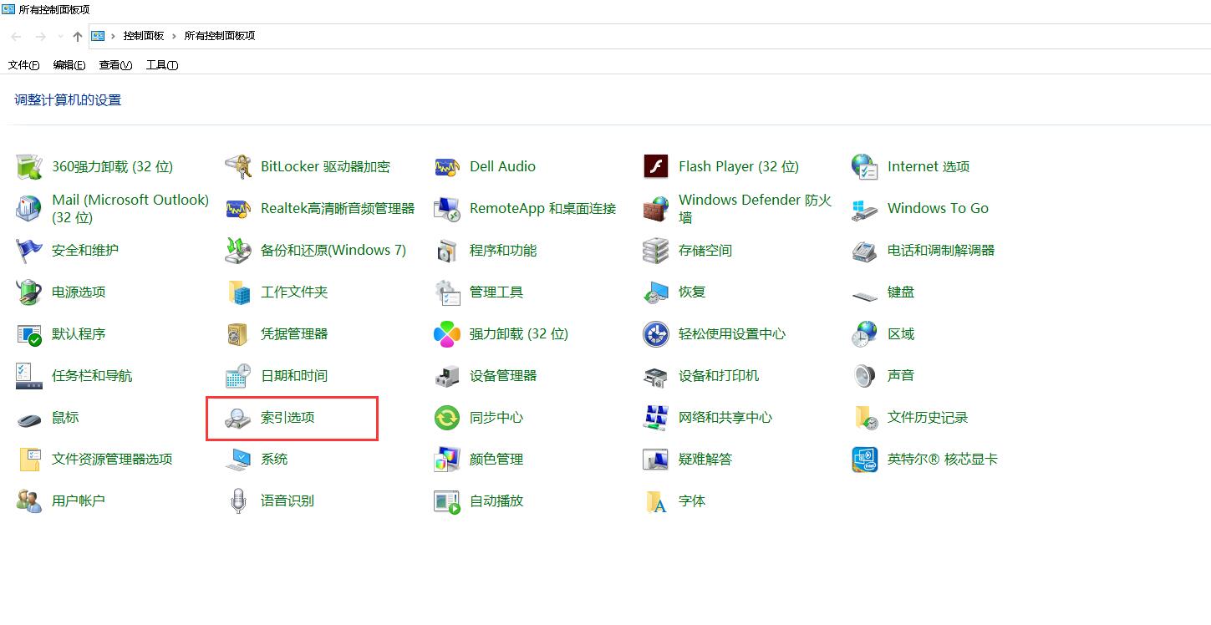Open 360强力卸载 (32 位) icon

point(28,166)
